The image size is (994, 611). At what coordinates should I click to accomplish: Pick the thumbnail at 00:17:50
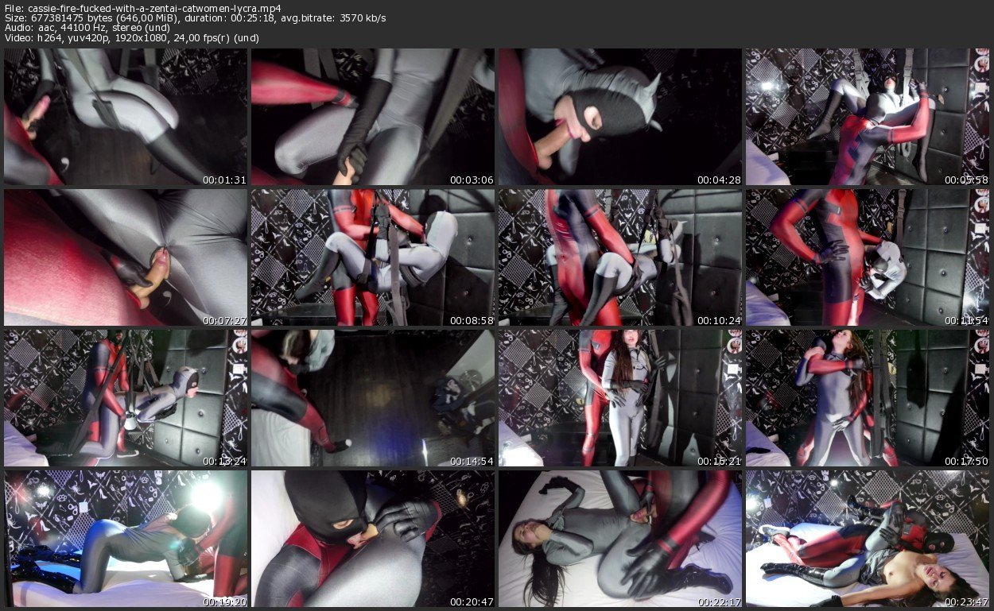(868, 398)
